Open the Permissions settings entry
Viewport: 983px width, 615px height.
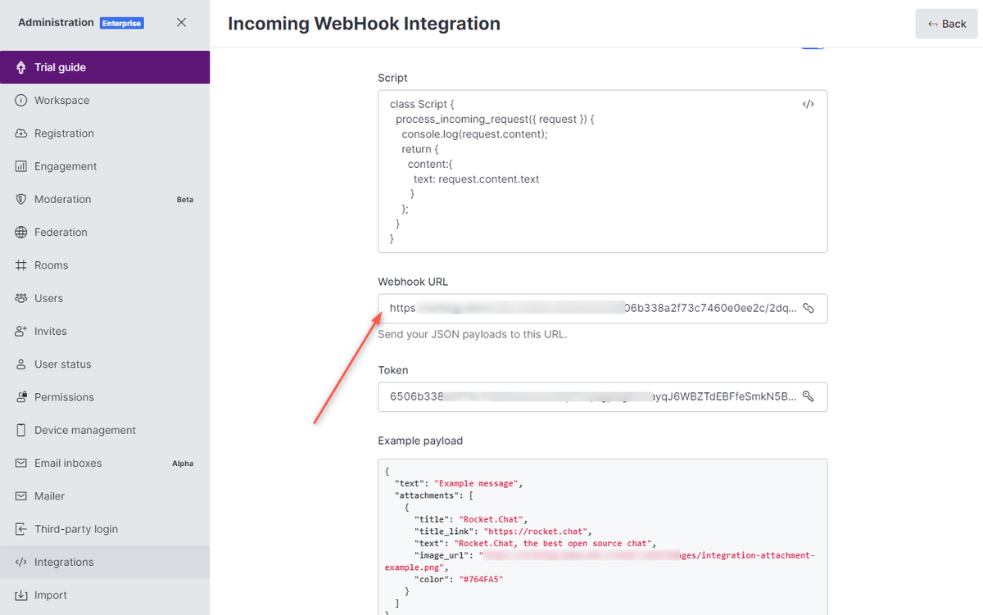(x=63, y=396)
